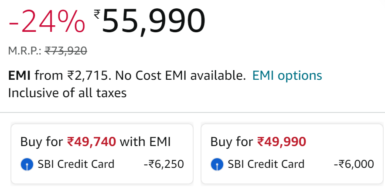
Task: Click the M.R.P.: label
Action: click(x=25, y=51)
